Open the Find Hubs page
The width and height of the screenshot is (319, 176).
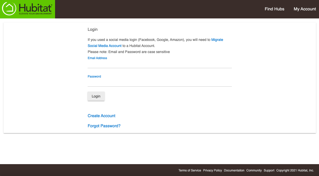click(x=274, y=9)
